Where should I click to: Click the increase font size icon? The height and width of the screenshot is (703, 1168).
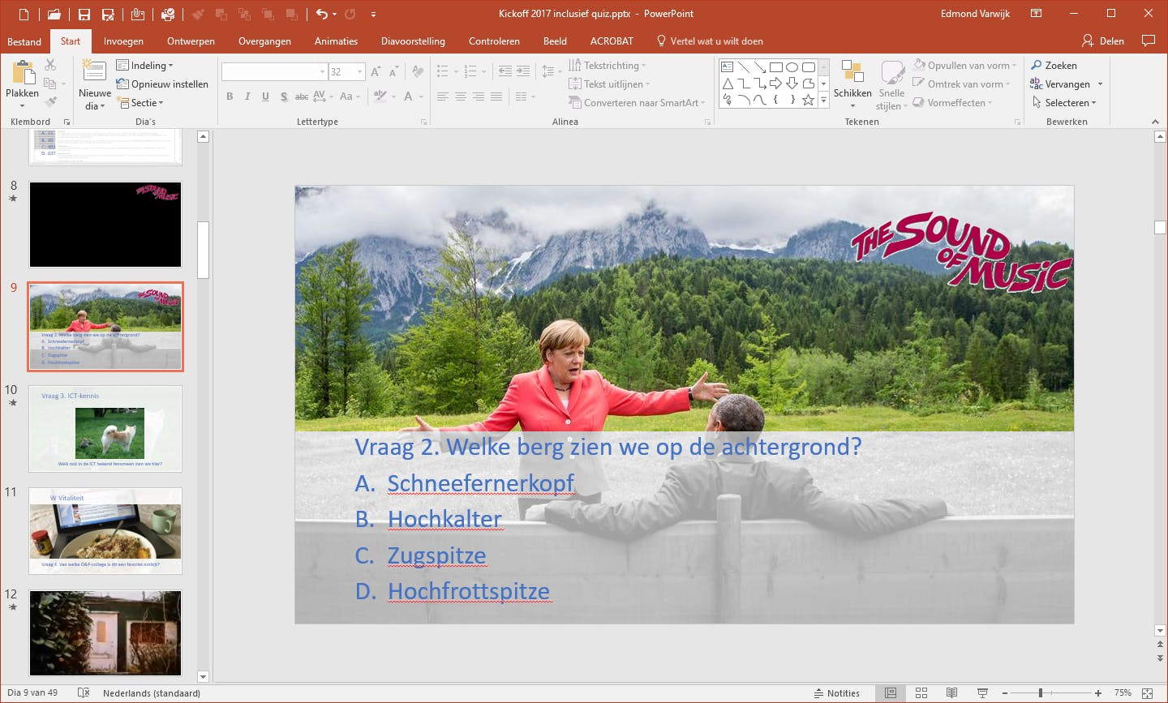376,72
